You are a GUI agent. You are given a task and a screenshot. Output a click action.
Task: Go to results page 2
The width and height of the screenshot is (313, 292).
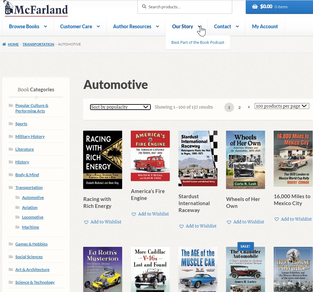pyautogui.click(x=239, y=108)
